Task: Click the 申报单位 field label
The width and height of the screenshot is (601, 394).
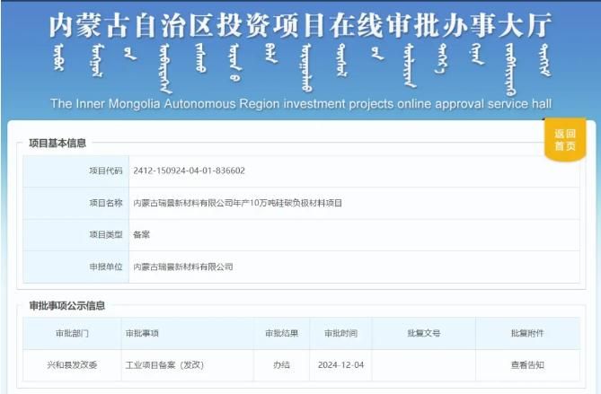Action: [x=106, y=267]
